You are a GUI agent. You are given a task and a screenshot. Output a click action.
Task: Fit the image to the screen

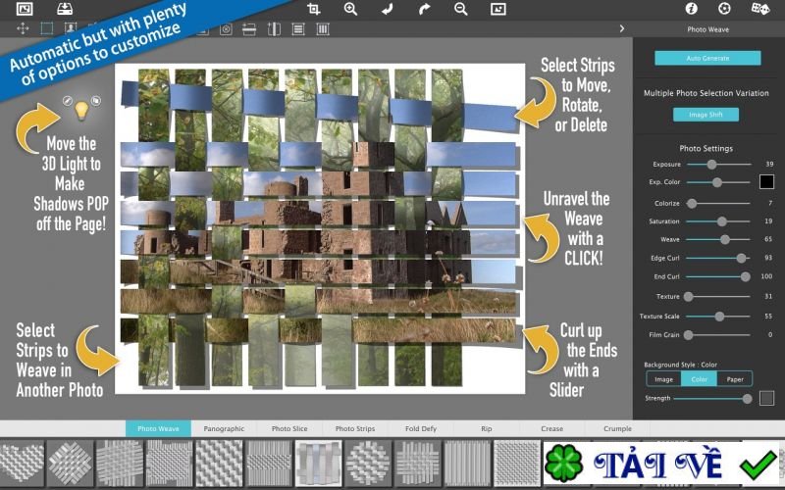498,9
